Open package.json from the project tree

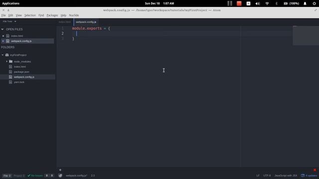tap(21, 72)
